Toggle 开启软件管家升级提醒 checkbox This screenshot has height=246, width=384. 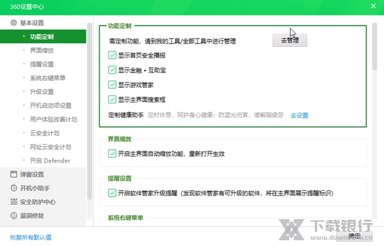[112, 193]
